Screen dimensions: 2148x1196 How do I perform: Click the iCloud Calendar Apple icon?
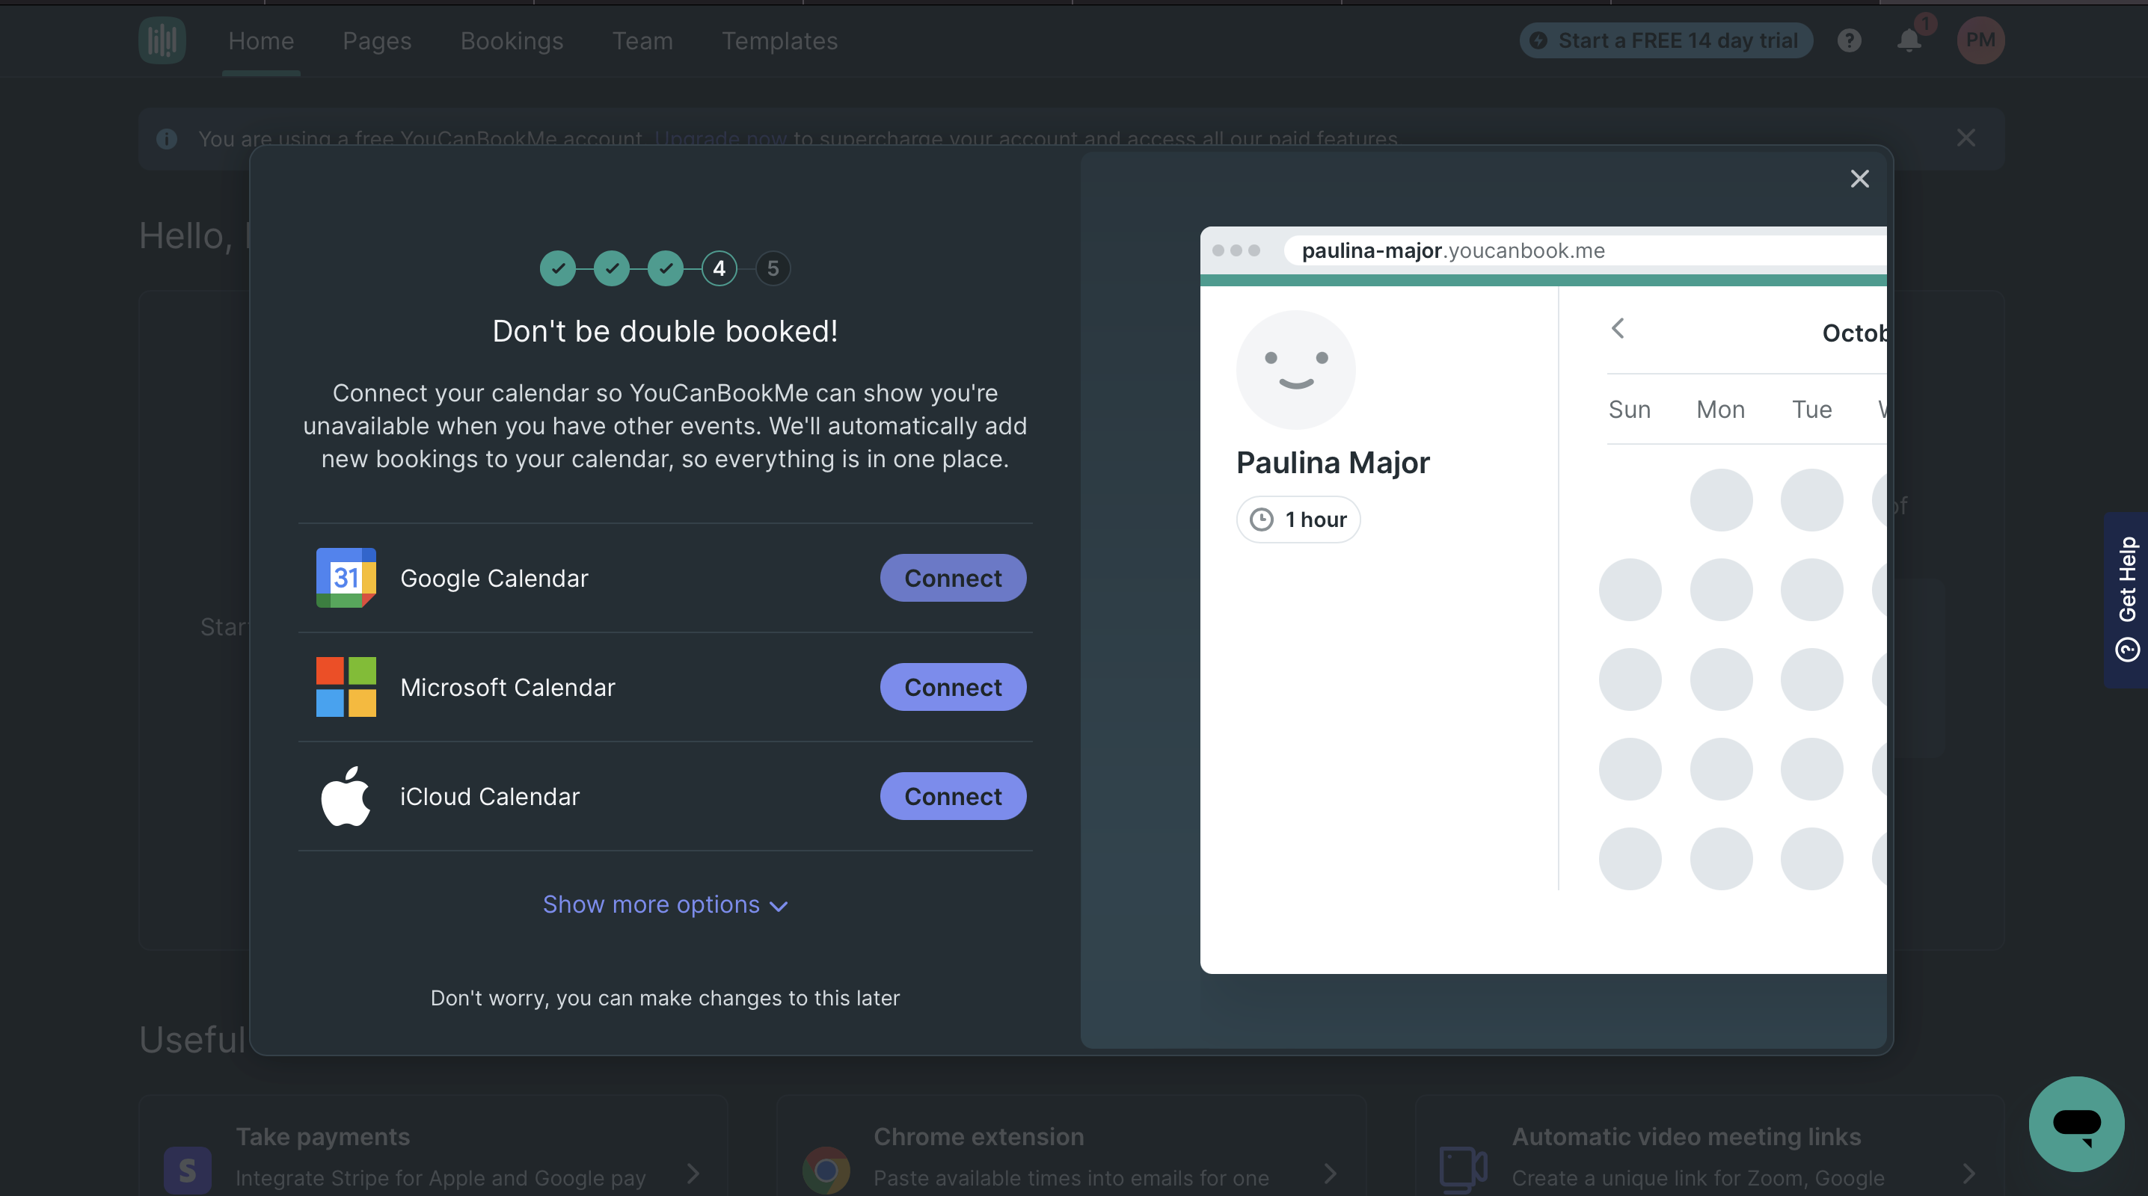[x=345, y=795]
